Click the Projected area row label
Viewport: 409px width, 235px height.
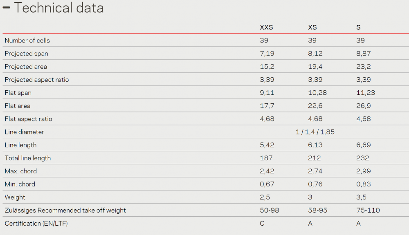(26, 67)
